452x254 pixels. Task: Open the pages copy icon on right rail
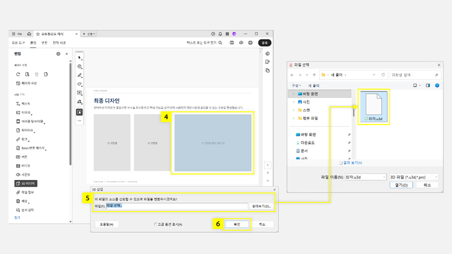coord(268,70)
